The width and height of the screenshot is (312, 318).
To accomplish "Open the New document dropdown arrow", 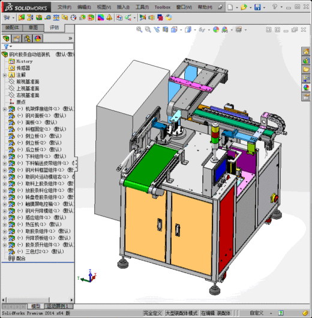I will tap(237, 8).
